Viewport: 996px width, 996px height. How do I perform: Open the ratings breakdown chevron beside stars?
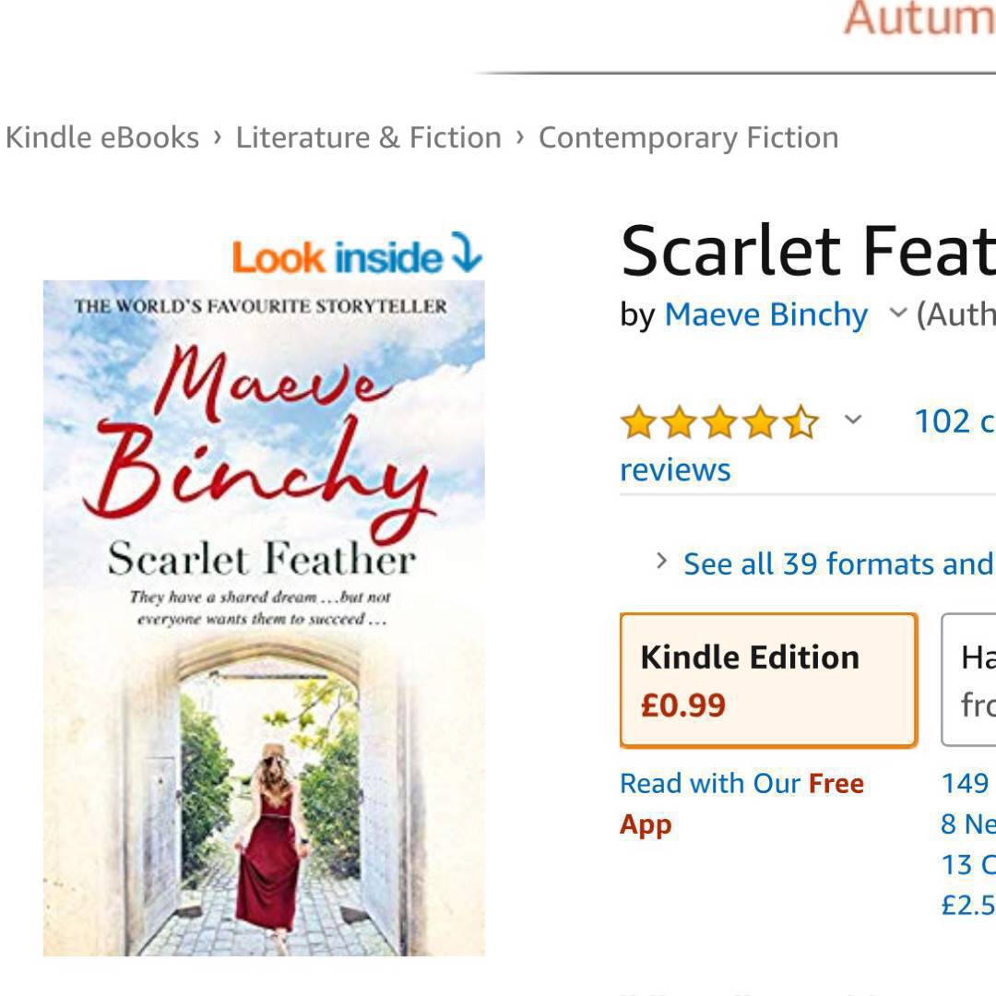(853, 421)
